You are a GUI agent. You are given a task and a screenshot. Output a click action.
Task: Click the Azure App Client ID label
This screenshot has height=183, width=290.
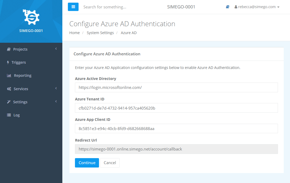tap(93, 120)
